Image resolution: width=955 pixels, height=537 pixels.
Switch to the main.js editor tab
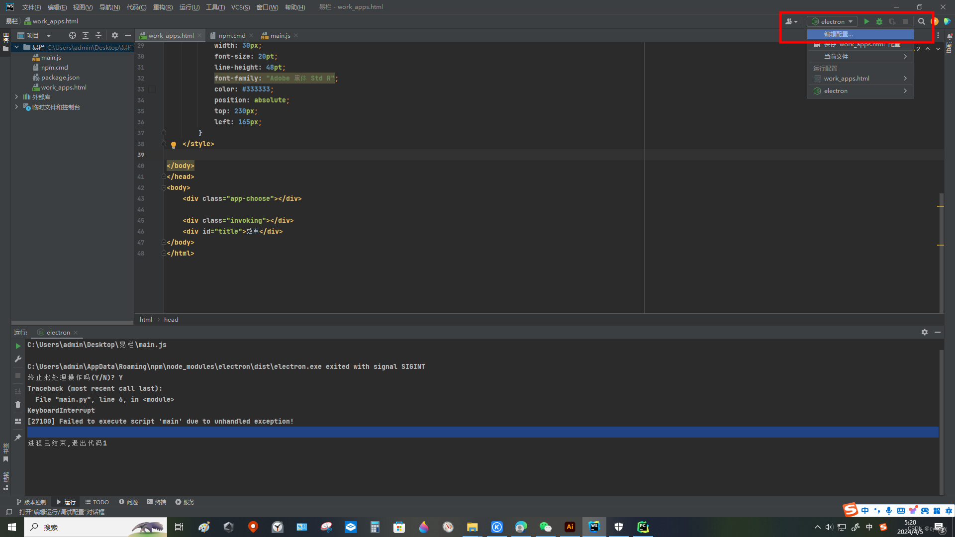(280, 35)
